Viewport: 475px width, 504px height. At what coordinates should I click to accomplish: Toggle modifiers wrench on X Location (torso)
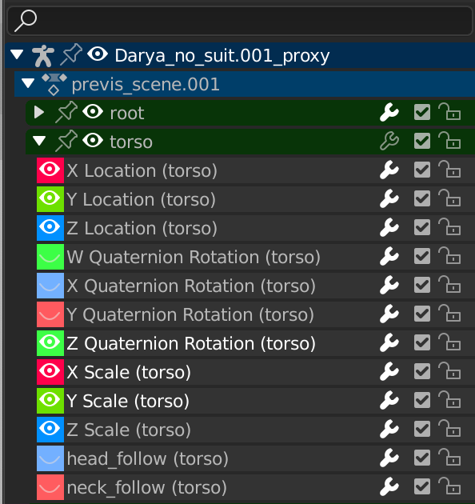(389, 170)
